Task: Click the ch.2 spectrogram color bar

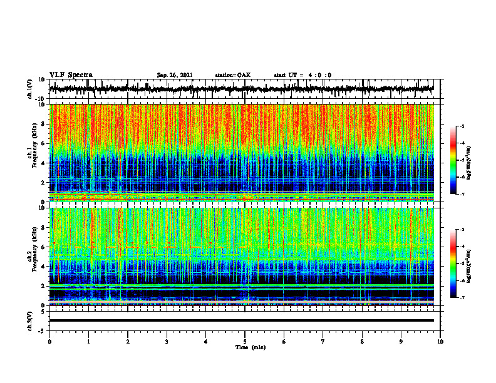Action: (453, 263)
